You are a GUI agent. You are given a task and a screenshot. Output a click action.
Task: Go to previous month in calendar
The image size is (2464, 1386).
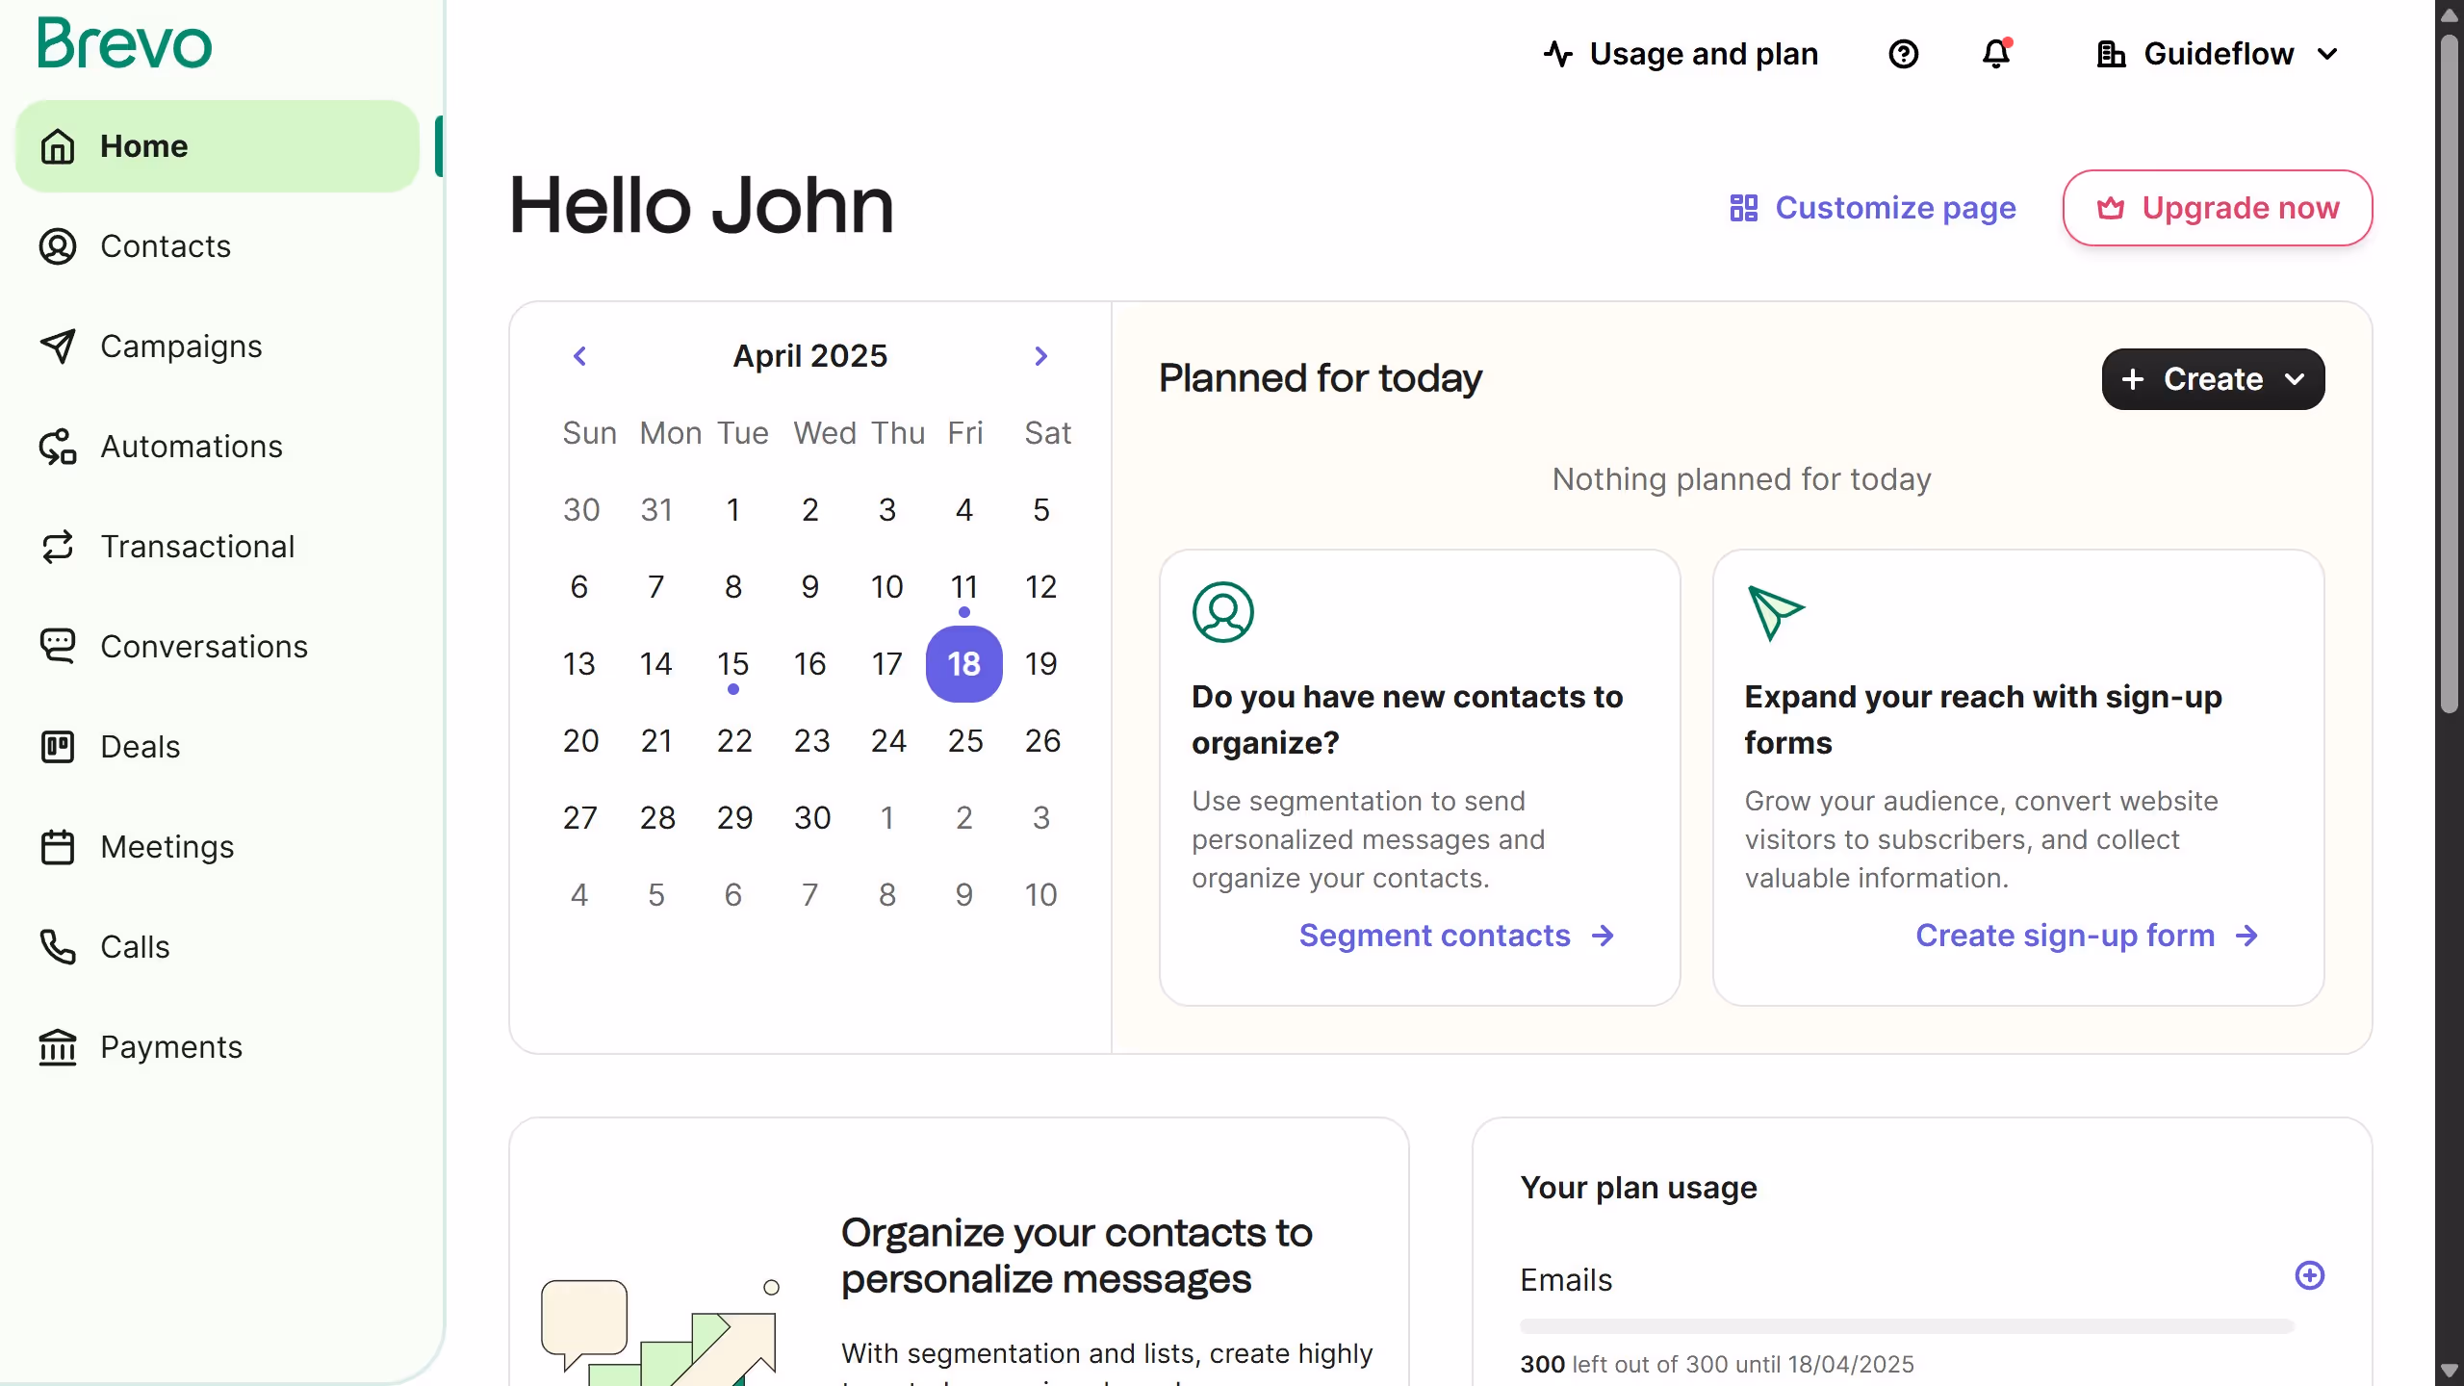(579, 356)
